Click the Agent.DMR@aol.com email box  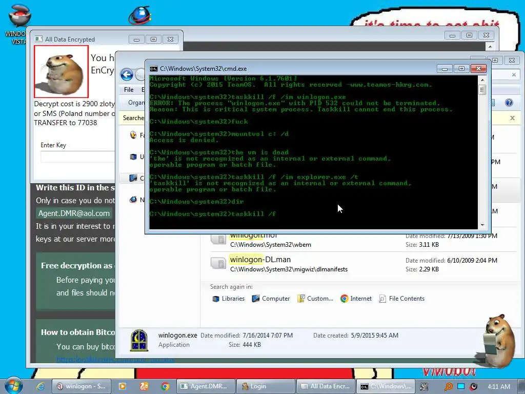[74, 213]
